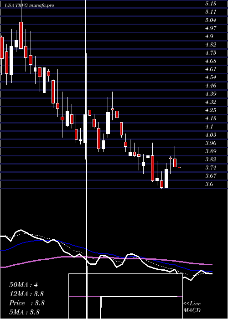Viewport: 228px width, 319px height.
Task: Click the 4.9 price axis label
Action: click(209, 36)
